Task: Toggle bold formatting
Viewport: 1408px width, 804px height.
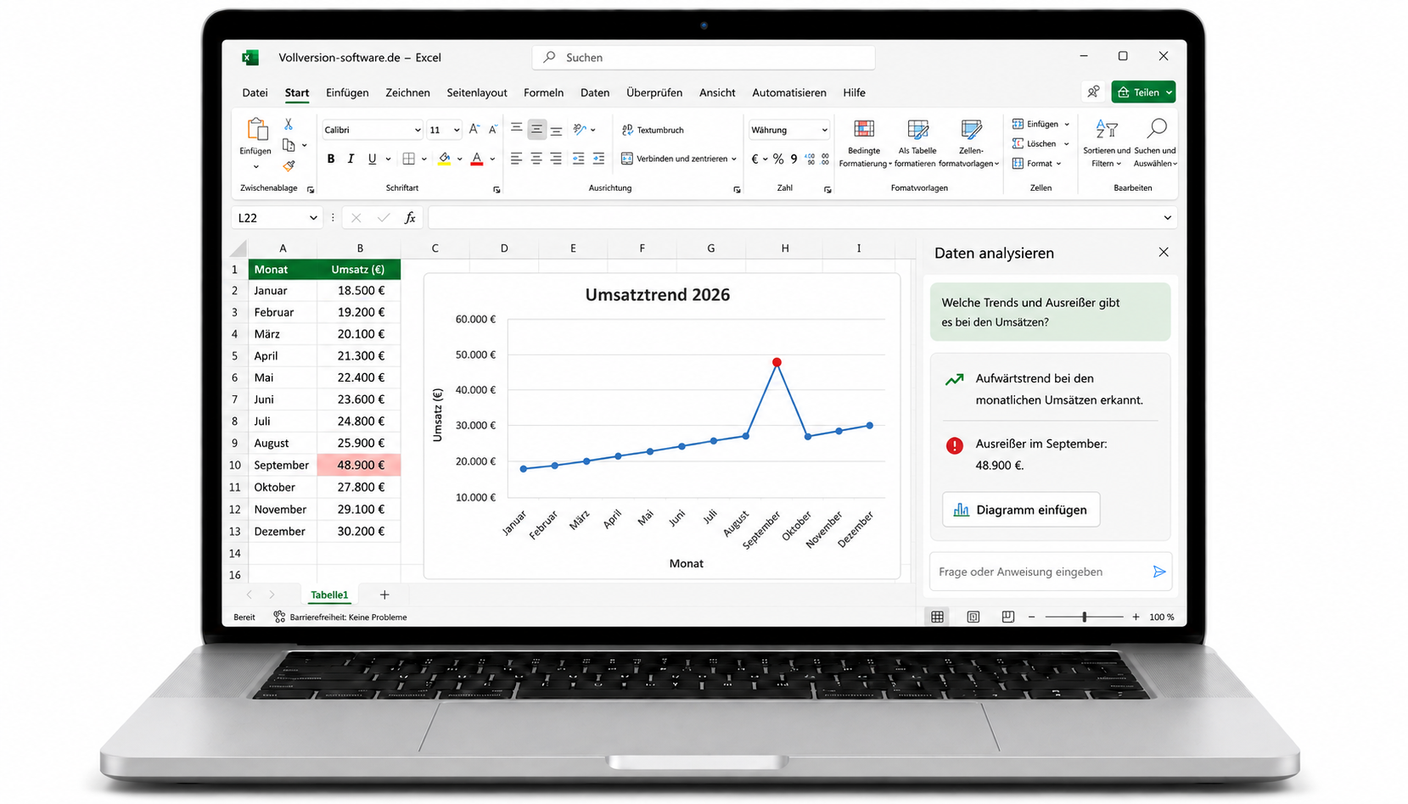Action: coord(330,159)
